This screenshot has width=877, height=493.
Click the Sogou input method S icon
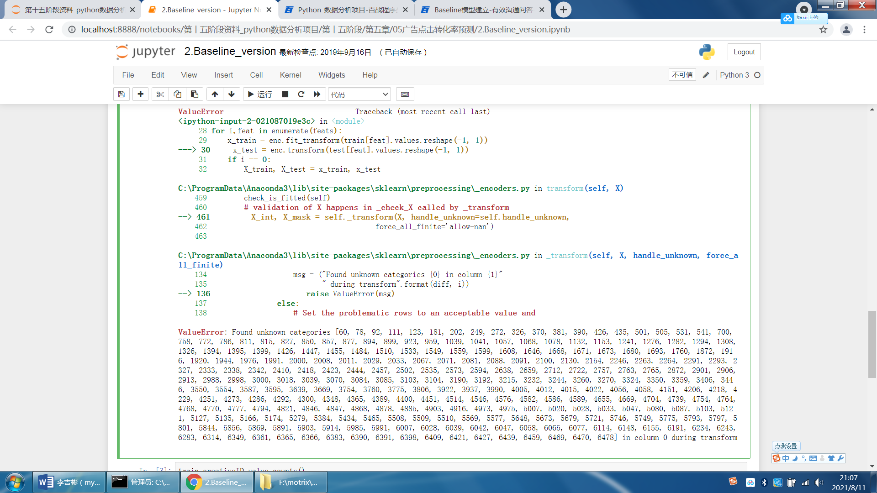click(776, 458)
